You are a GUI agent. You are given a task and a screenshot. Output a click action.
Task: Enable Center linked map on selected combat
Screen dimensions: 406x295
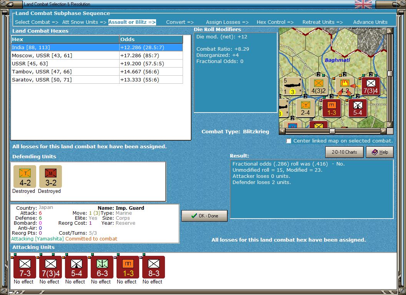(x=288, y=141)
